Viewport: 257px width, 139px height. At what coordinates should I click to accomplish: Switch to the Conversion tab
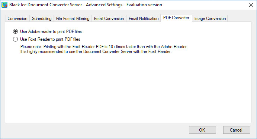(x=17, y=19)
